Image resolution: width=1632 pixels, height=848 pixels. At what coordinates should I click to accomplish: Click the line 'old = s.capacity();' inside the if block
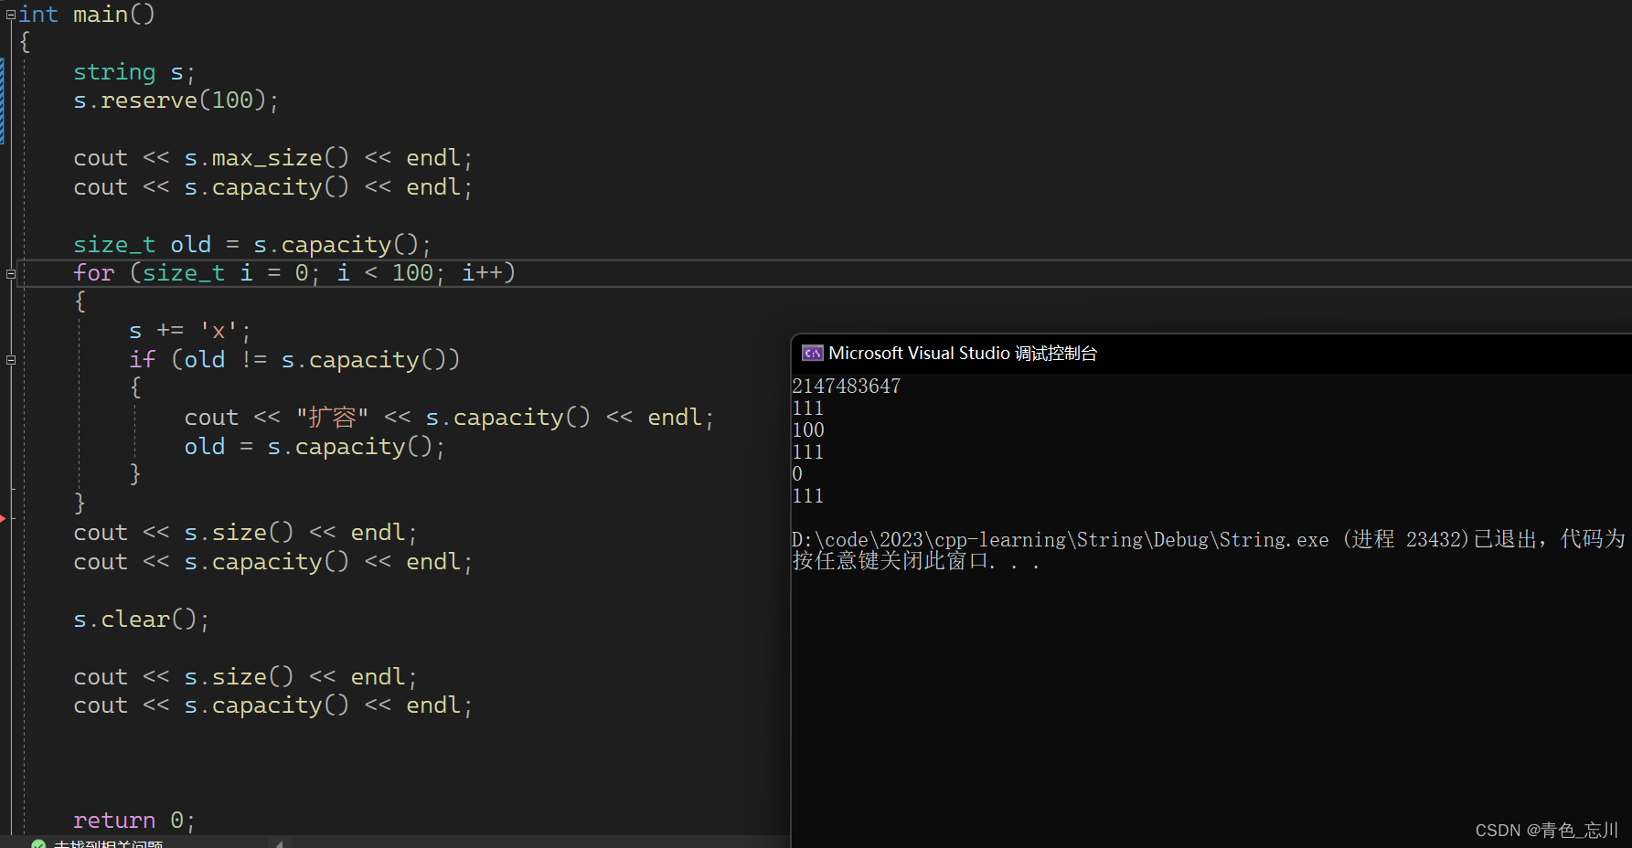click(x=315, y=447)
